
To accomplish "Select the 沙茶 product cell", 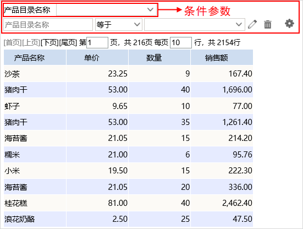I will click(x=35, y=74).
